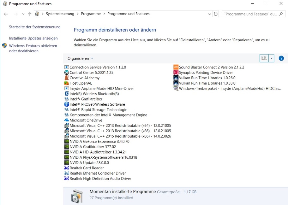
Task: Click the back navigation arrow
Action: (6, 14)
